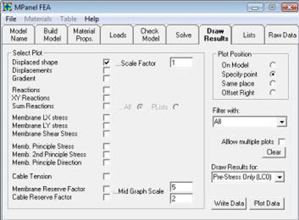Select the Same place radio button
299x220 pixels.
[273, 83]
